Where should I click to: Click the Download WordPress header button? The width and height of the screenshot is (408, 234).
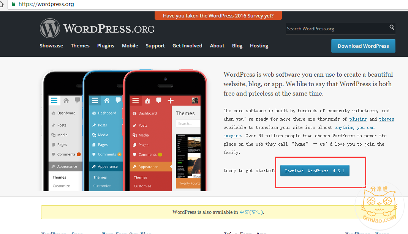coord(363,46)
